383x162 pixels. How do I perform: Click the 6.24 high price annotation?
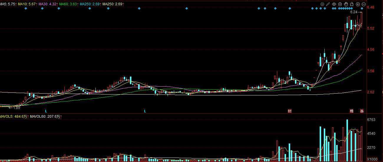click(x=354, y=12)
